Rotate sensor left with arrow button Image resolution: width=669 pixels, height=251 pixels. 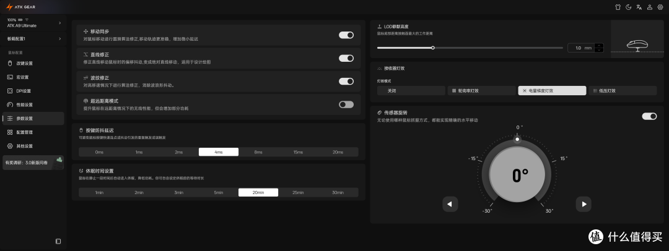coord(450,204)
